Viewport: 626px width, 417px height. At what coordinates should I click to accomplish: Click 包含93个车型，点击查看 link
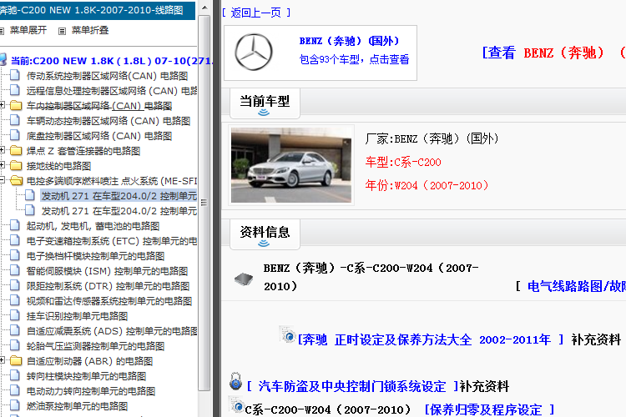(x=354, y=59)
